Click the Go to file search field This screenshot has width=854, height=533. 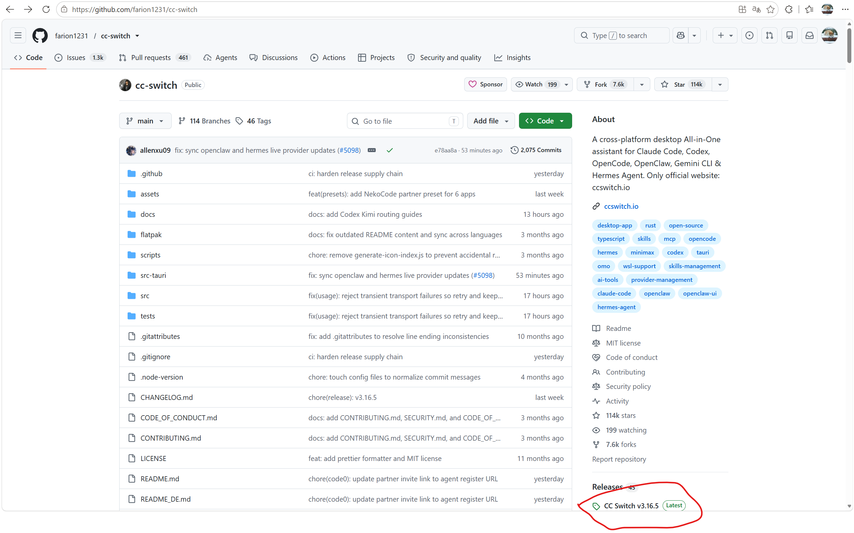405,121
